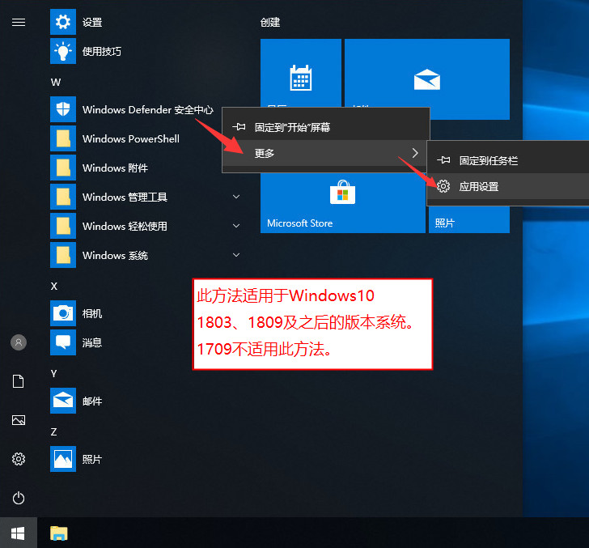Viewport: 589px width, 548px height.
Task: Open File Explorer from the taskbar
Action: pyautogui.click(x=59, y=533)
